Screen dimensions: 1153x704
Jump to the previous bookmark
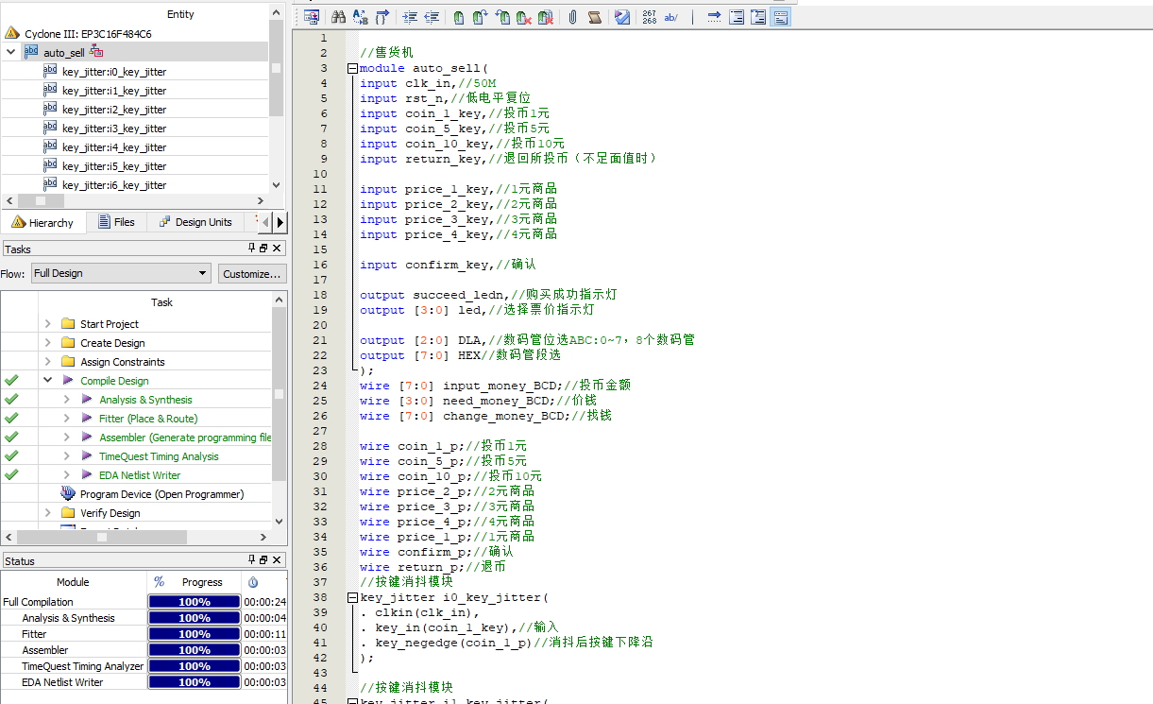[502, 17]
